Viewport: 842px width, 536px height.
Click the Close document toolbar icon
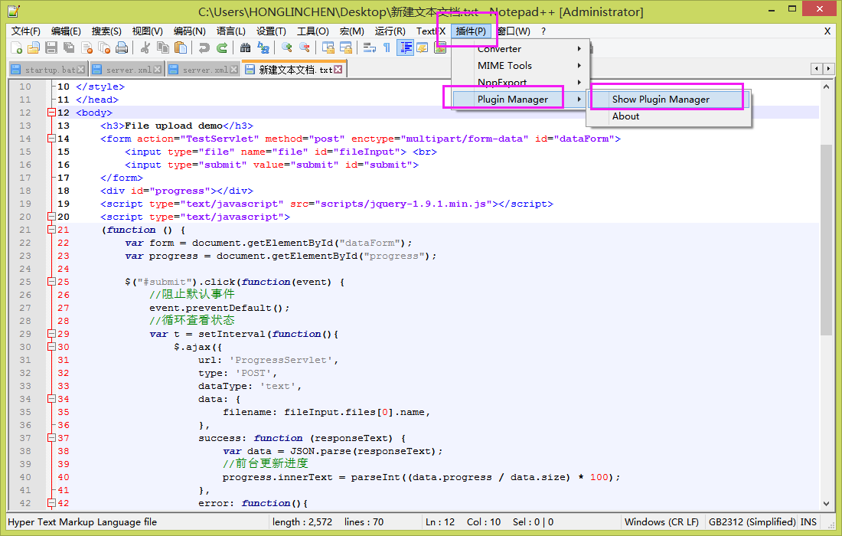[x=86, y=48]
